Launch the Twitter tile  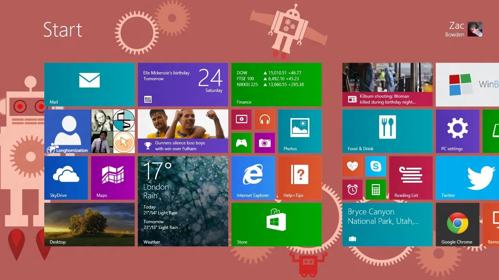pos(468,178)
